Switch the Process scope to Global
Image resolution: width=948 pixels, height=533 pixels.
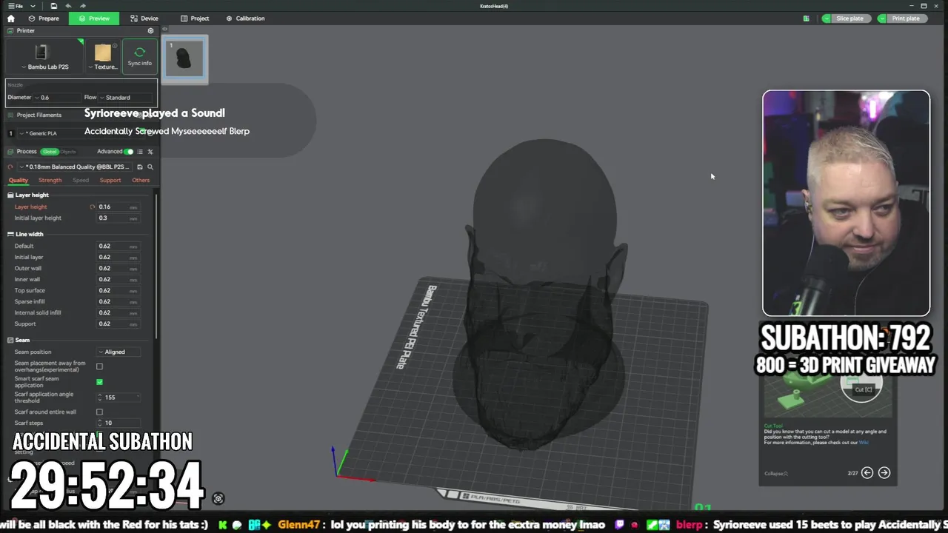tap(50, 152)
